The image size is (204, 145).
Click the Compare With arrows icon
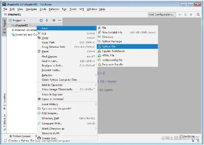39,123
